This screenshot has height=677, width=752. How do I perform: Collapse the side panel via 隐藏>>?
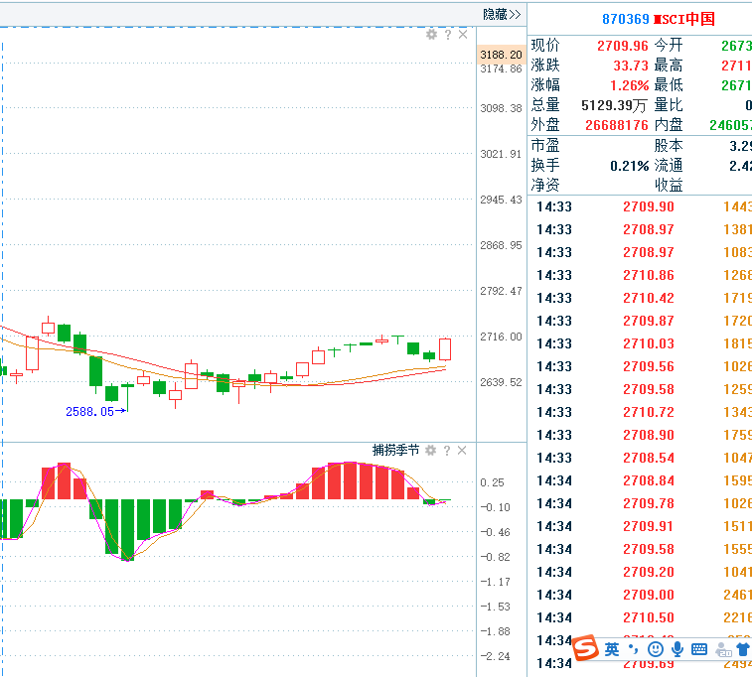click(502, 14)
